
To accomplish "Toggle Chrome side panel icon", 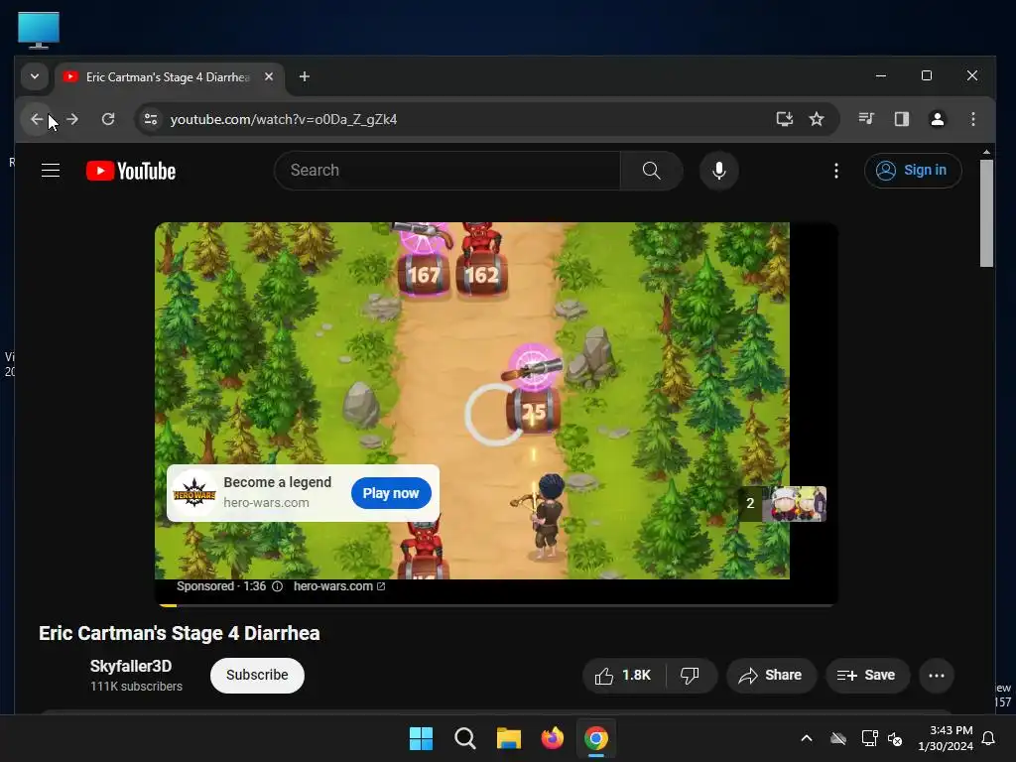I will tap(901, 119).
